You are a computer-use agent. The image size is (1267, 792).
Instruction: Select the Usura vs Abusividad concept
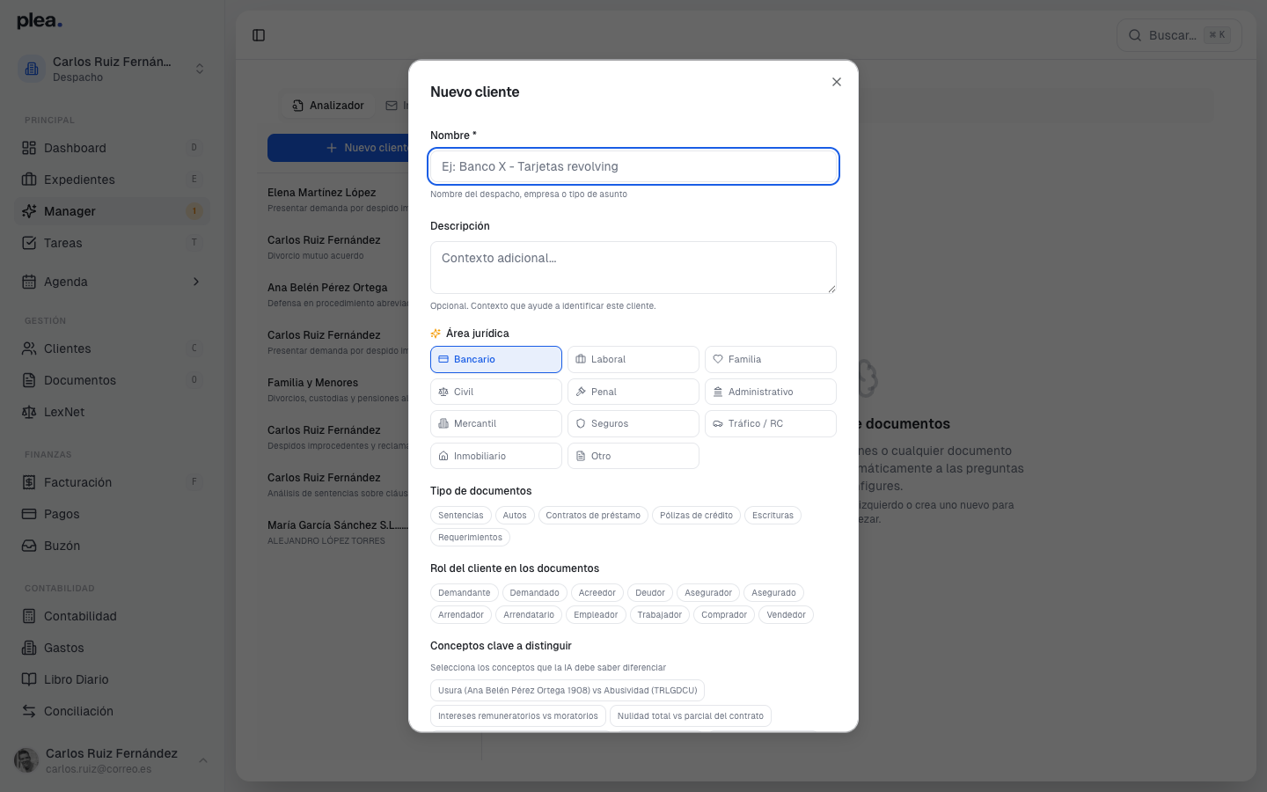coord(568,691)
